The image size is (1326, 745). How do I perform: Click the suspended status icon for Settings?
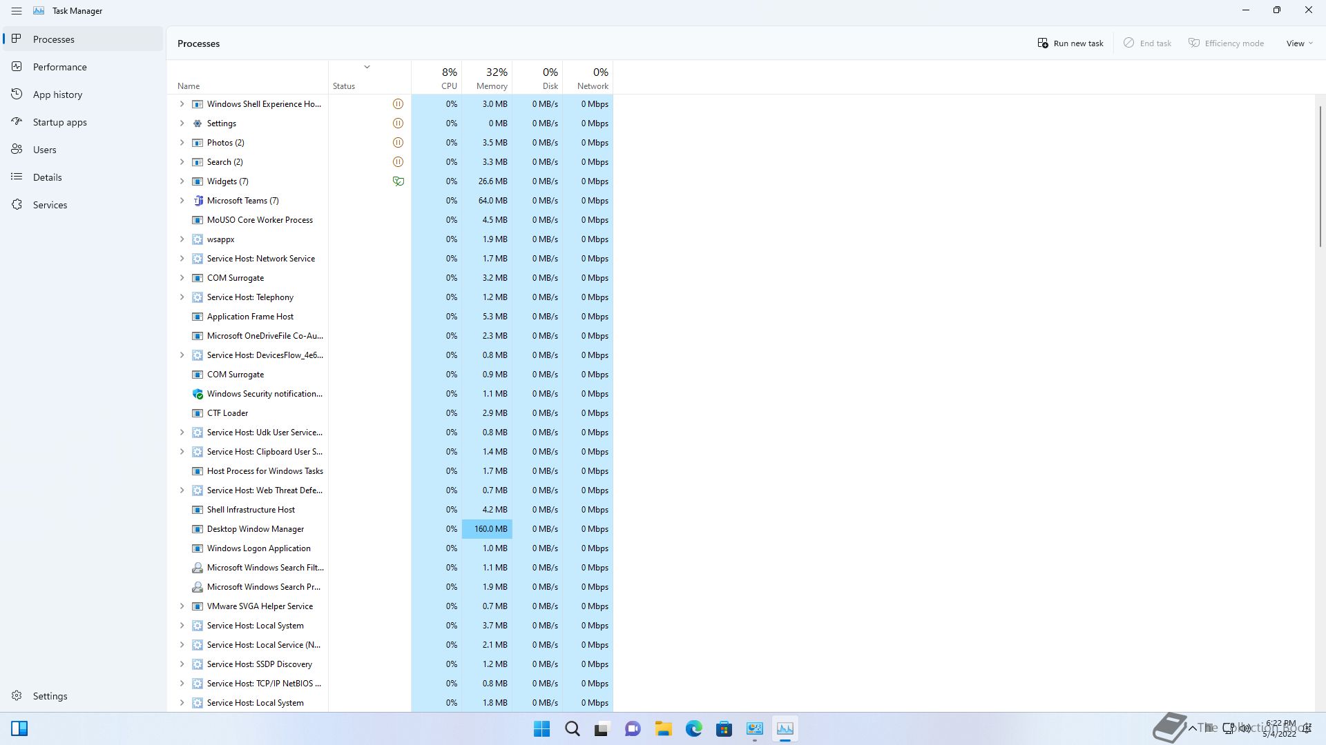(398, 123)
